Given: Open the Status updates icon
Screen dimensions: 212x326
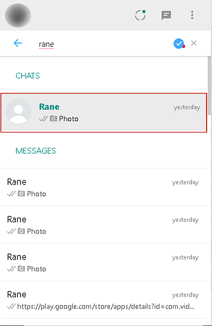Looking at the screenshot, I should coord(140,15).
